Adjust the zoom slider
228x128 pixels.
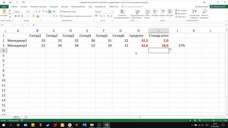(214, 121)
